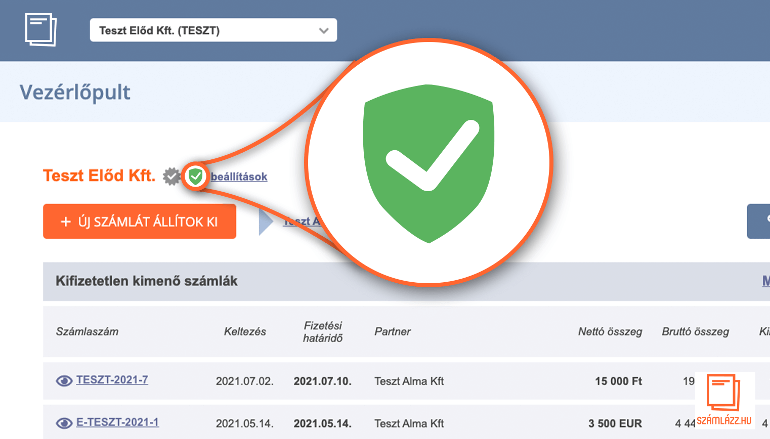Screen dimensions: 770x439
Task: Click the blue triangle arrow beside the new invoice button
Action: click(x=265, y=222)
